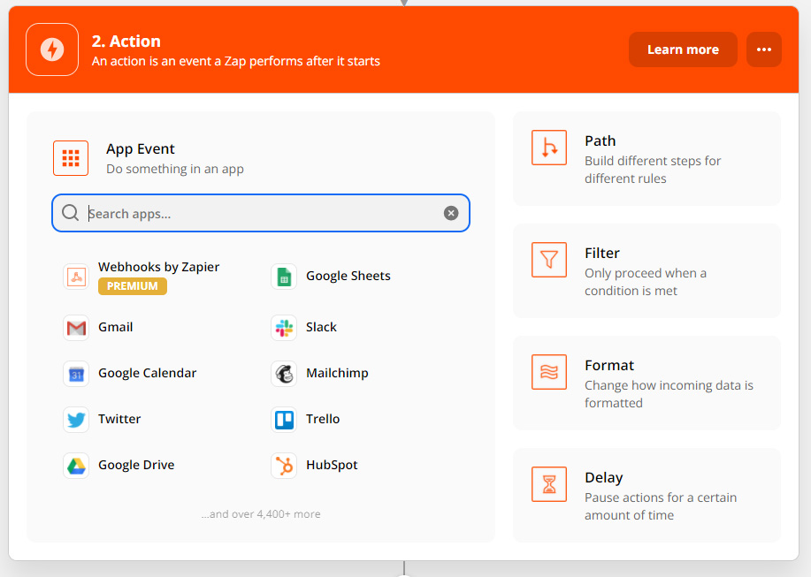Screen dimensions: 811x577
Task: Click the "2. Action" step title
Action: tap(126, 42)
